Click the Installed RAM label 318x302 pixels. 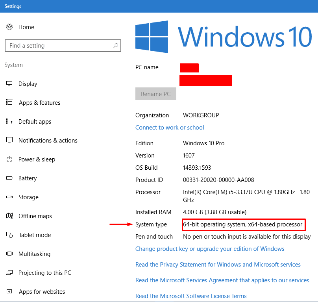coord(153,212)
